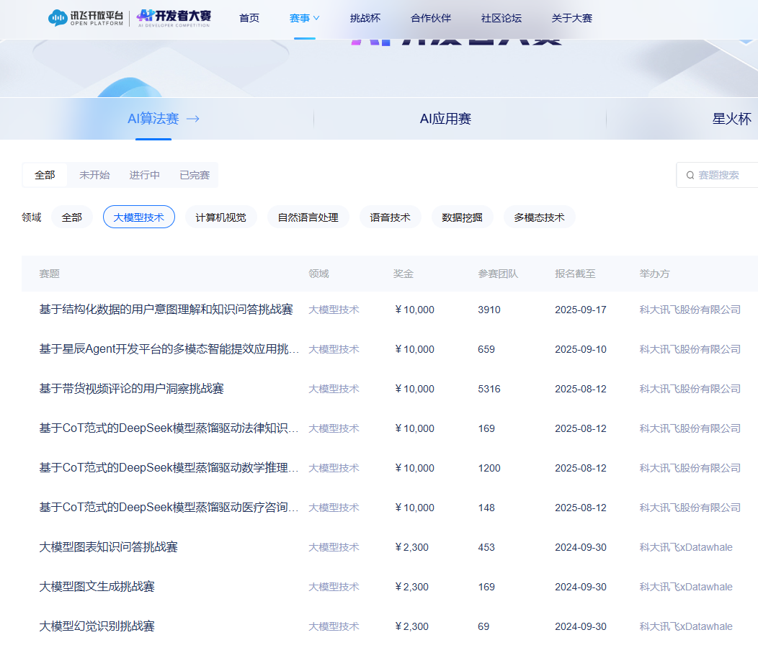Select the 多模态技术 domain chip
Screen dimensions: 758x653
539,217
